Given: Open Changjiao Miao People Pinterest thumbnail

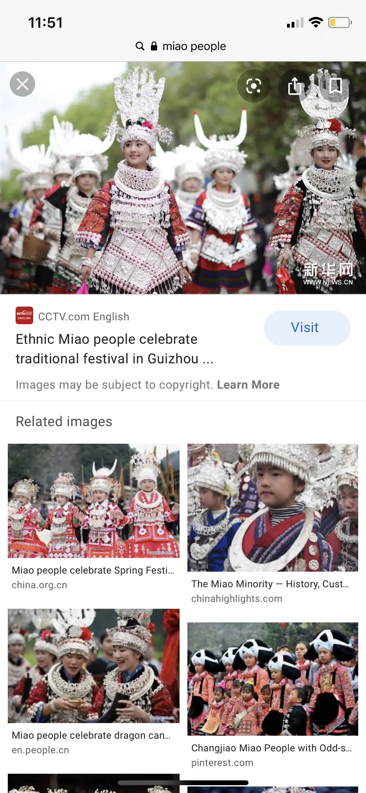Looking at the screenshot, I should (273, 679).
